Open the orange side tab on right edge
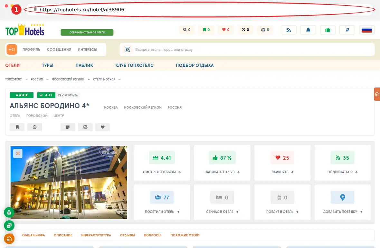Viewport: 380px width, 248px height. [x=377, y=94]
